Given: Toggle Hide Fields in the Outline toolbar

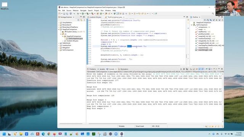Looking at the screenshot, I should coord(211,20).
